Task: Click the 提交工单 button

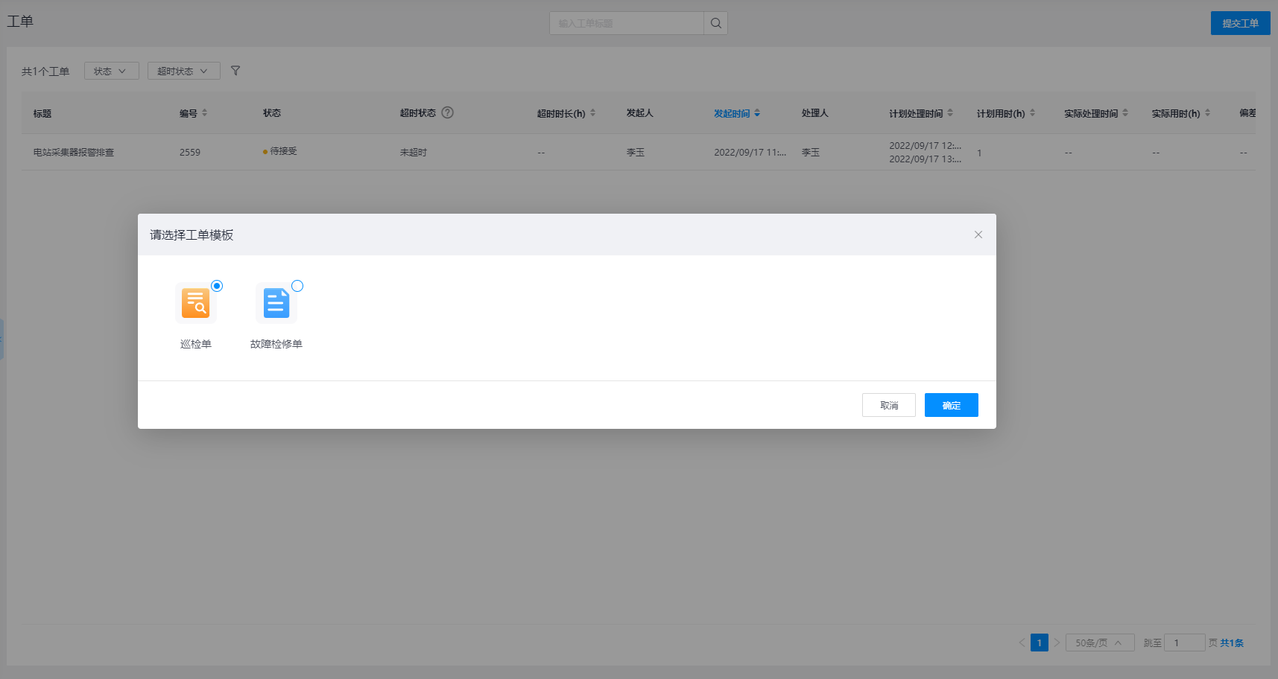Action: pos(1240,23)
